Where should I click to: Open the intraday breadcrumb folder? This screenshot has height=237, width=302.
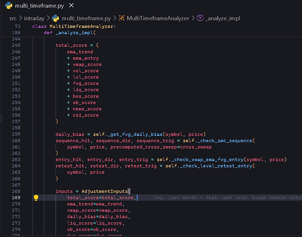[x=34, y=18]
